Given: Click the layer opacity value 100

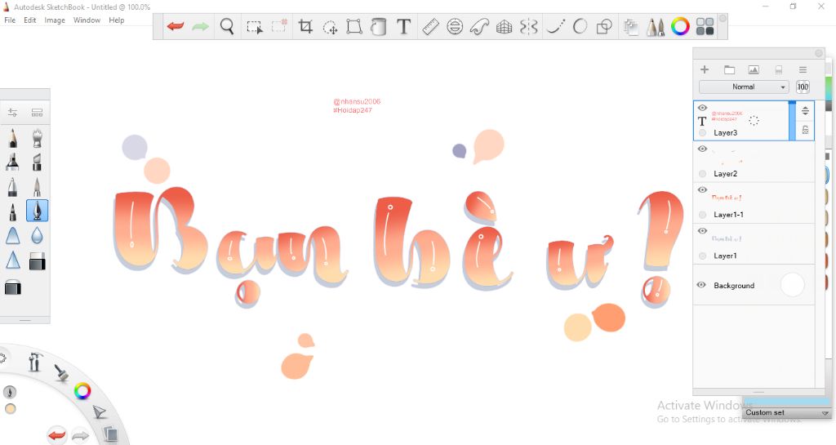Looking at the screenshot, I should pyautogui.click(x=803, y=87).
